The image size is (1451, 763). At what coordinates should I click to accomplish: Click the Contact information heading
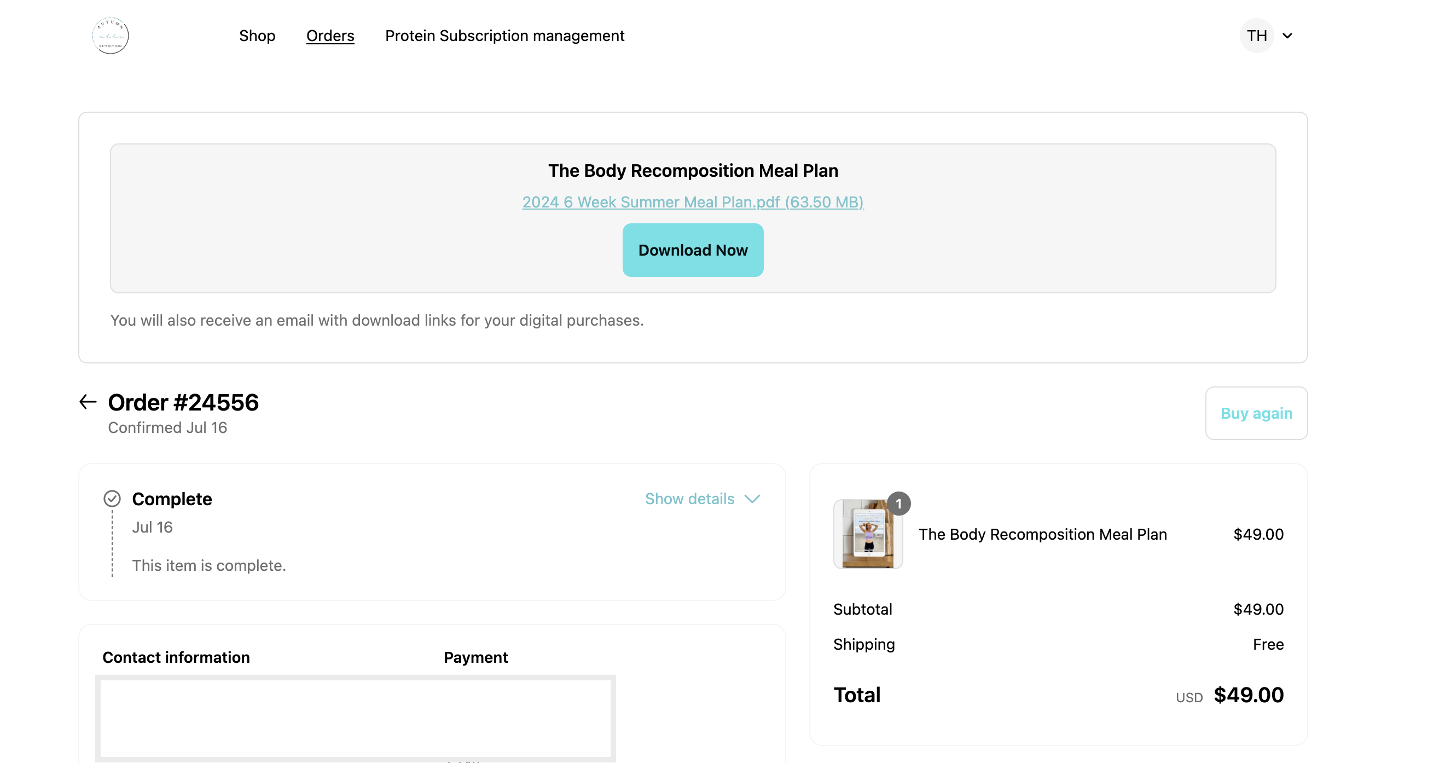pyautogui.click(x=176, y=657)
